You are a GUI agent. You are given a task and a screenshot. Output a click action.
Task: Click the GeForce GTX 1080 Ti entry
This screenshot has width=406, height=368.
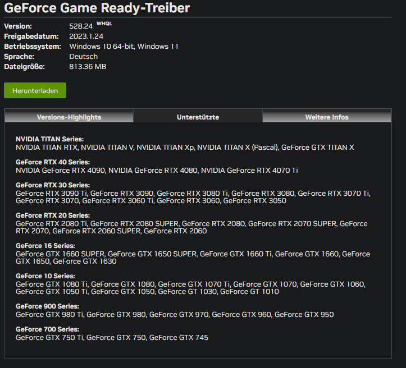52,284
